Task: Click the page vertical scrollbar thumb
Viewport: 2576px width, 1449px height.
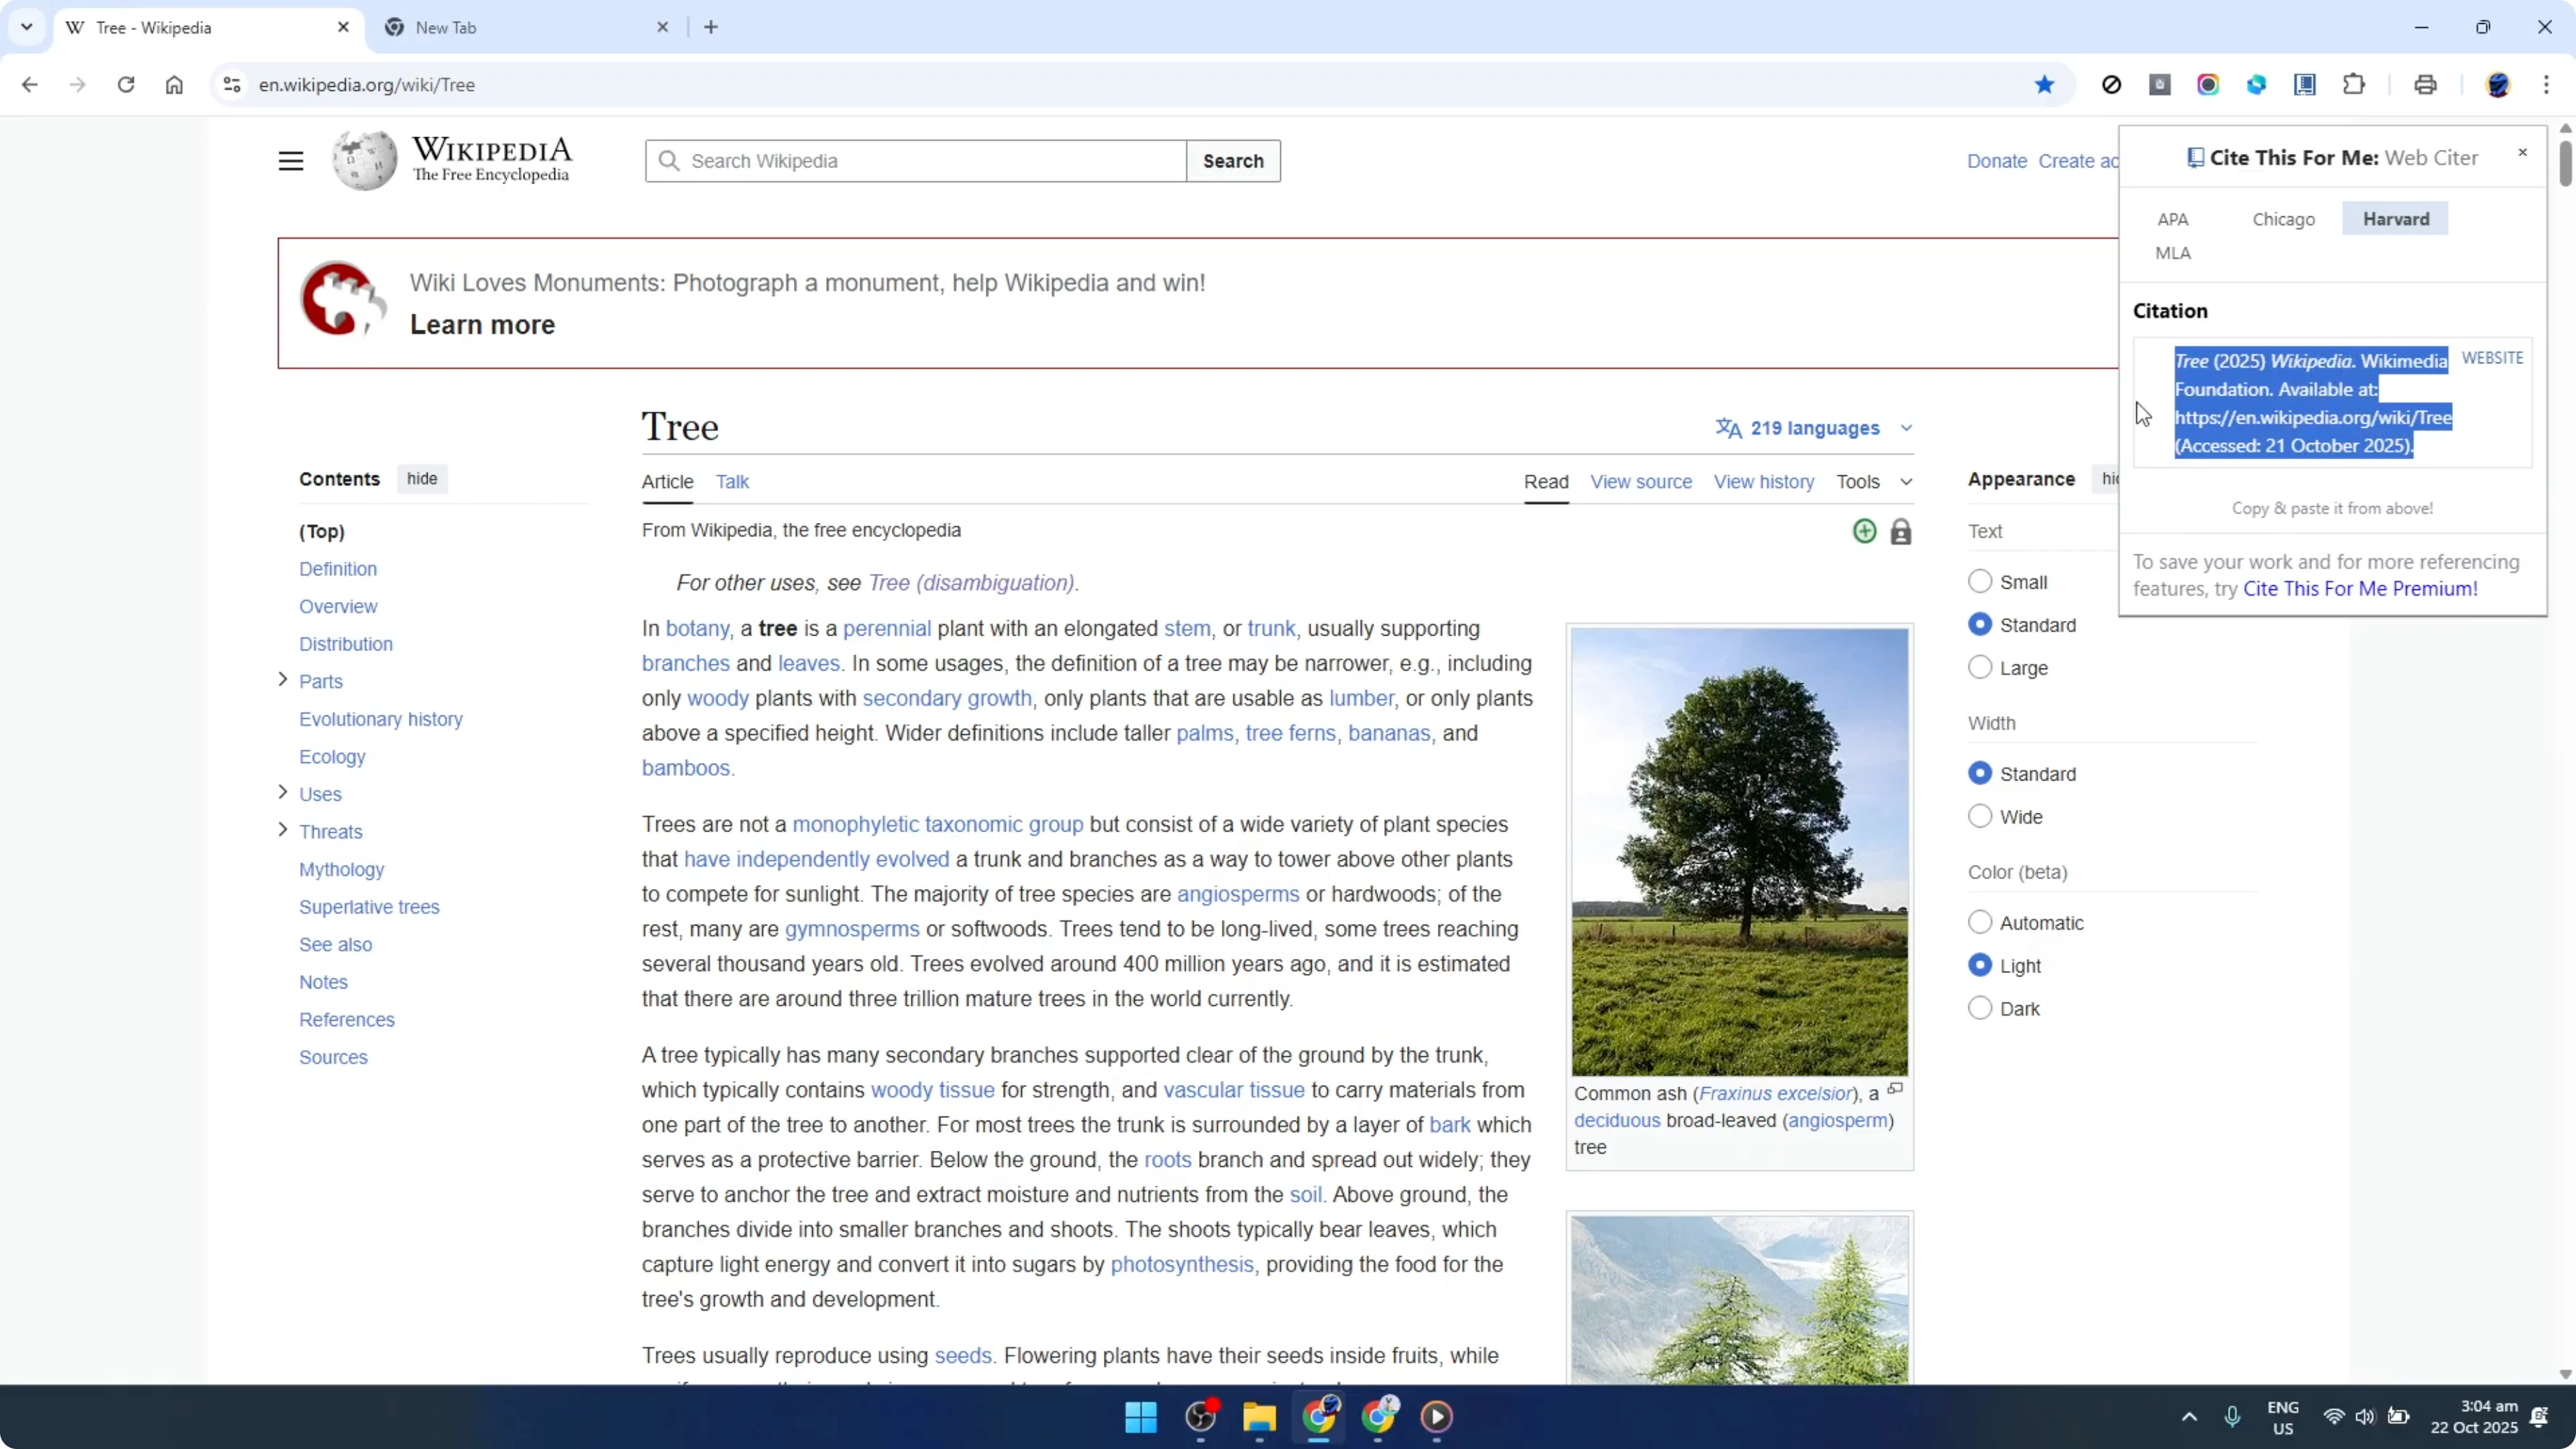Action: click(x=2565, y=163)
